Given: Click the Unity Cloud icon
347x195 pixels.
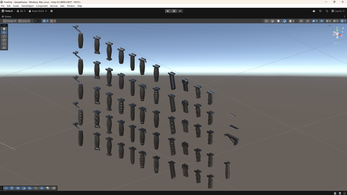Looking at the screenshot, I should click(314, 11).
